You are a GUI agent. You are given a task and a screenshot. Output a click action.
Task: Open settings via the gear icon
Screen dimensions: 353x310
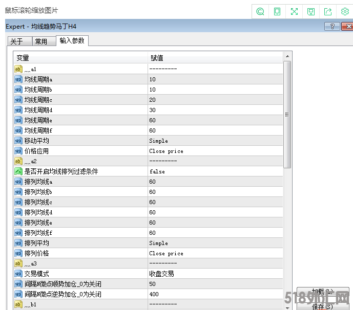pyautogui.click(x=345, y=11)
